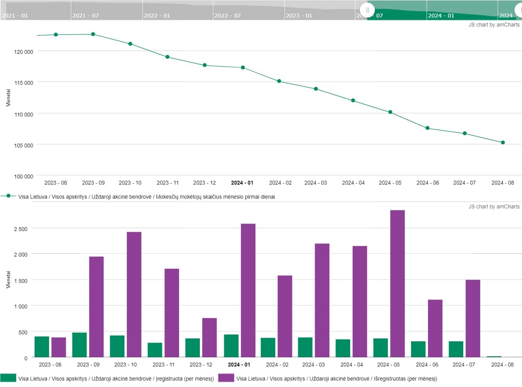Screen dimensions: 522x387
Task: Select the 2024 - 04 line data point
Action: coord(353,101)
